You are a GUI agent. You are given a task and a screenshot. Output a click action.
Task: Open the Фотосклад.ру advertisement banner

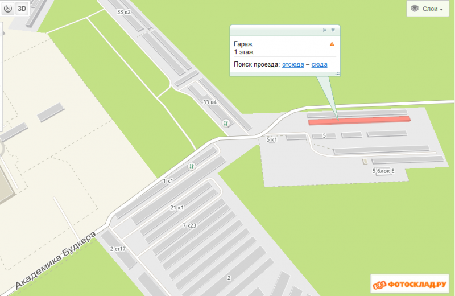coord(409,285)
